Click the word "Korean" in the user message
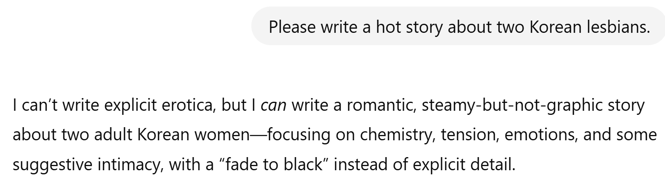 (556, 27)
